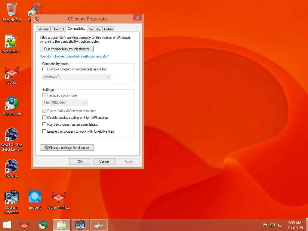The image size is (308, 231).
Task: Open the Windows Start button
Action: (7, 225)
